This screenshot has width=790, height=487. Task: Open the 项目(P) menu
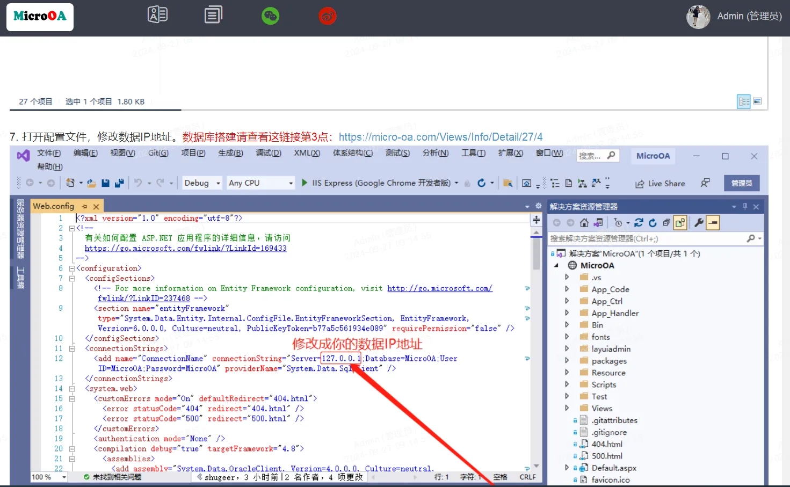coord(193,153)
